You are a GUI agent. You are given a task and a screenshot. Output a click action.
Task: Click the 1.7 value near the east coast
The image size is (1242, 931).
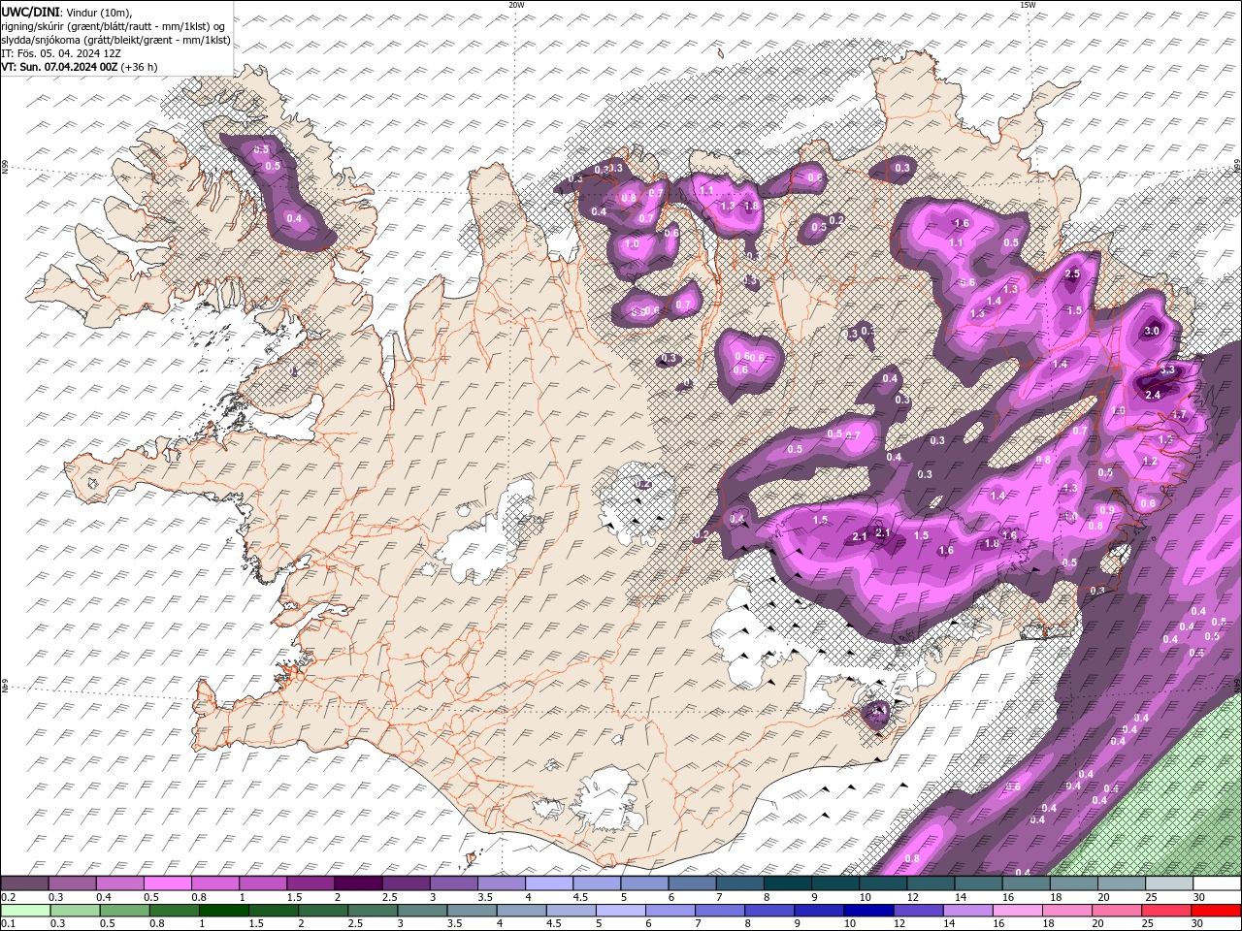[1179, 414]
